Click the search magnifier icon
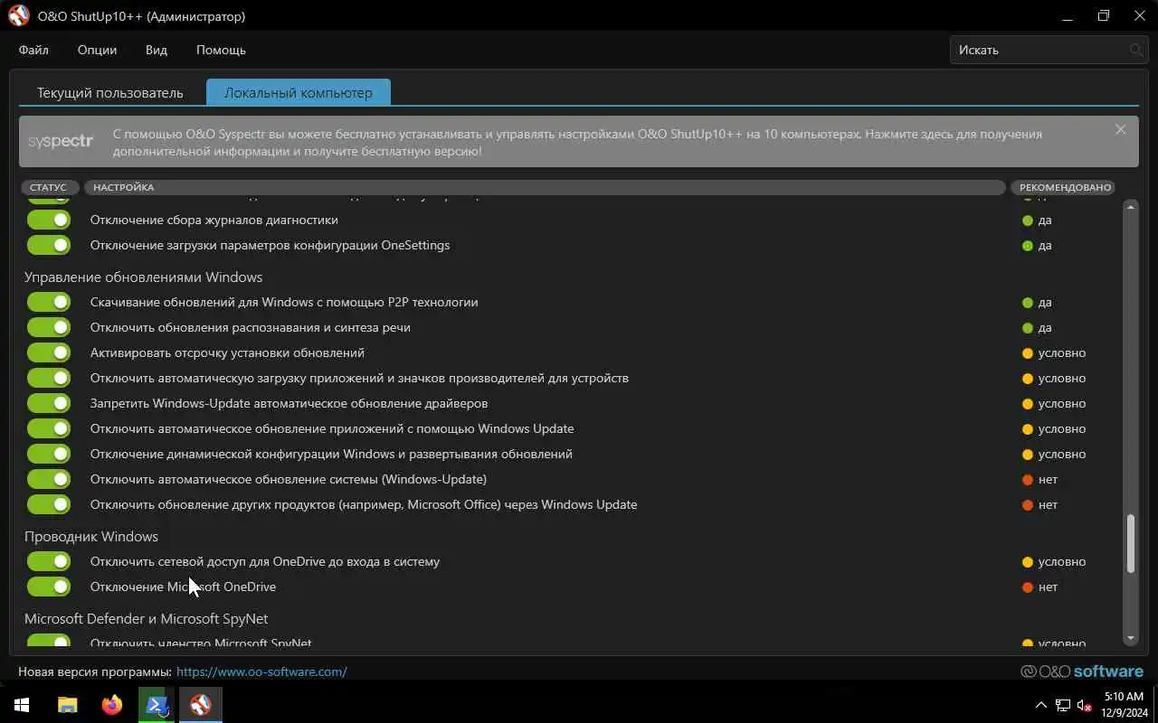 click(1136, 50)
